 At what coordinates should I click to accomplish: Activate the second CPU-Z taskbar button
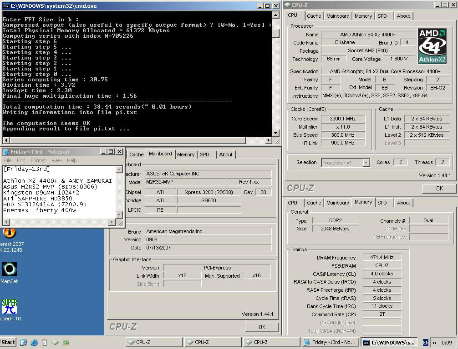pos(213,342)
